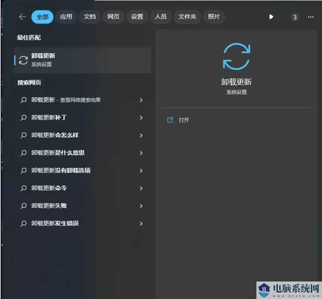
Task: Select the search magnifier icon beside 卸载更新补丁
Action: [24, 118]
